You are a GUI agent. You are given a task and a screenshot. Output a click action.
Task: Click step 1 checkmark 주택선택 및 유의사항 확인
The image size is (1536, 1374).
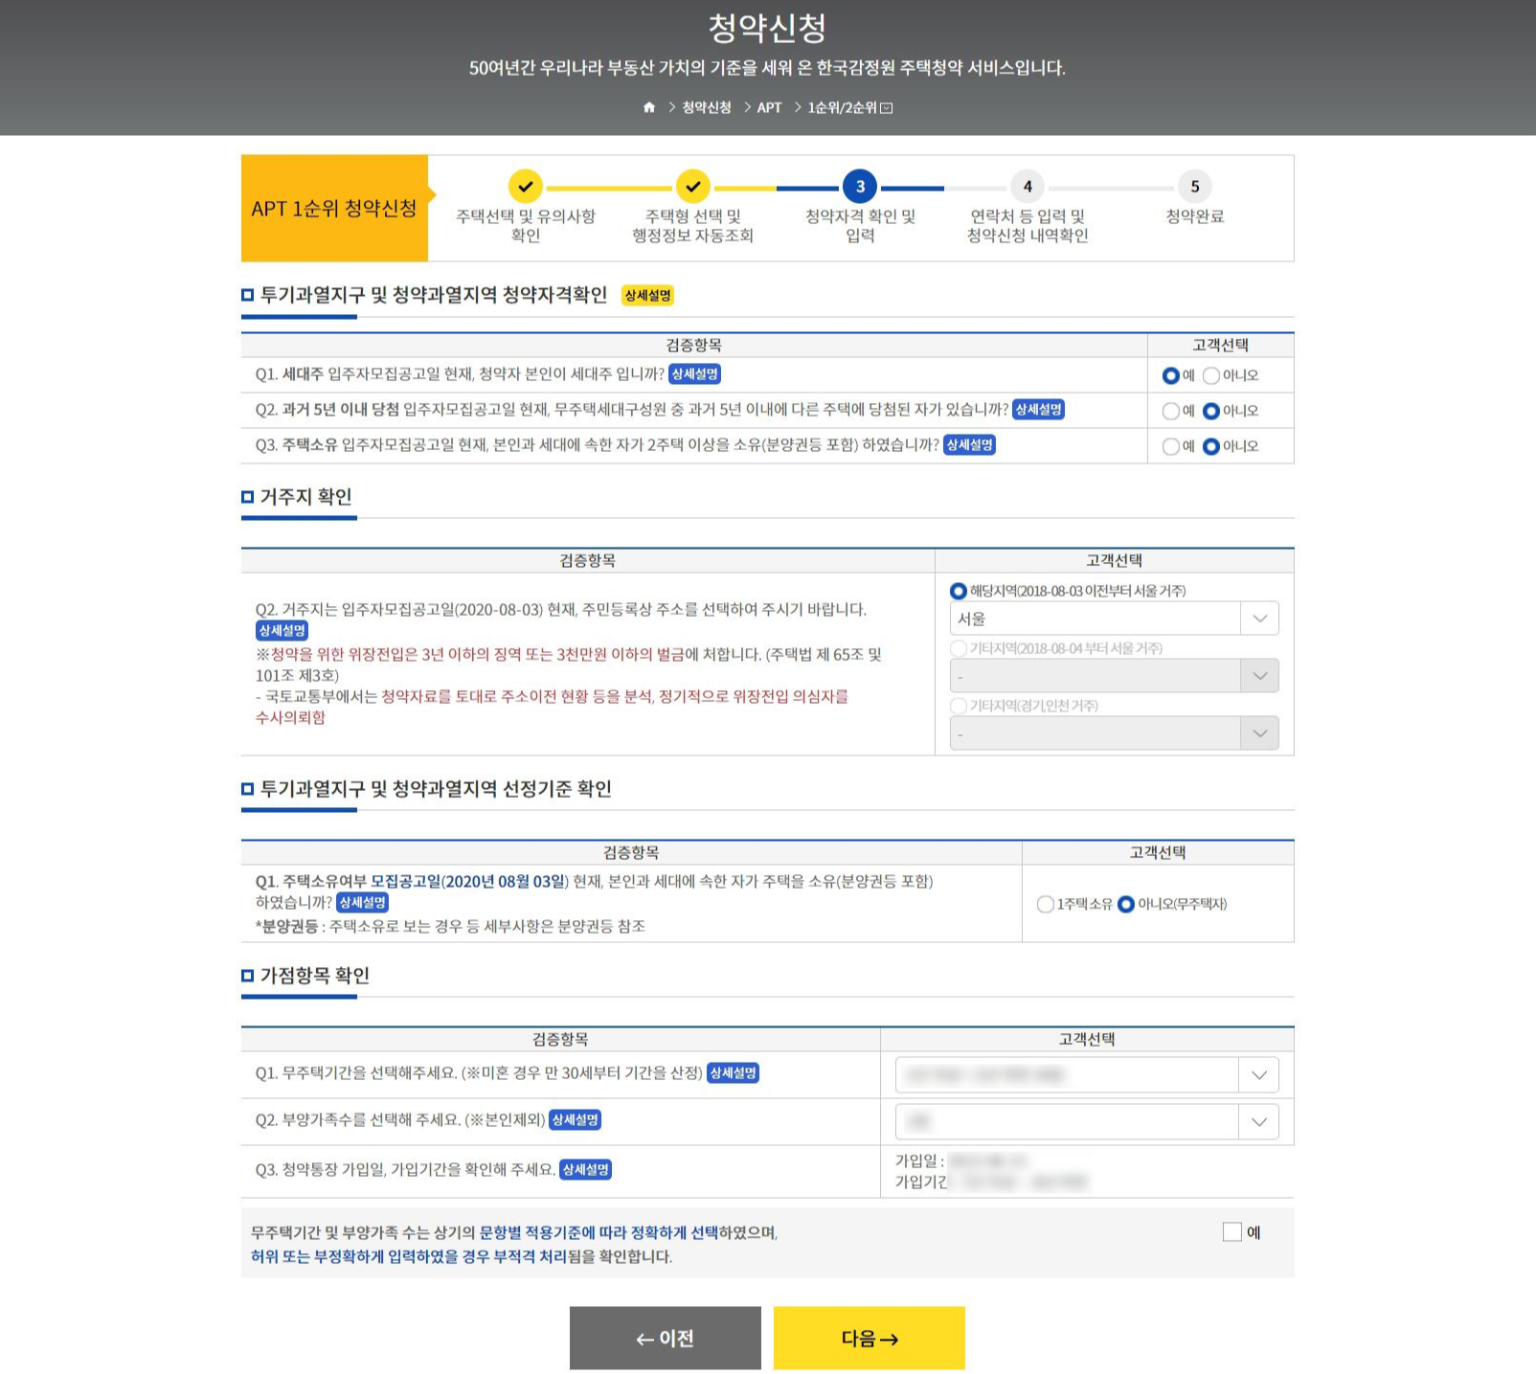coord(525,186)
